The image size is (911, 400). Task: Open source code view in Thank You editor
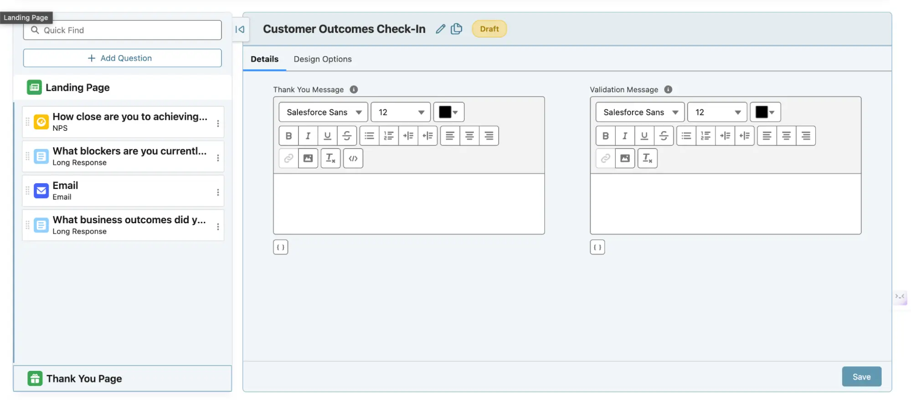click(x=353, y=159)
